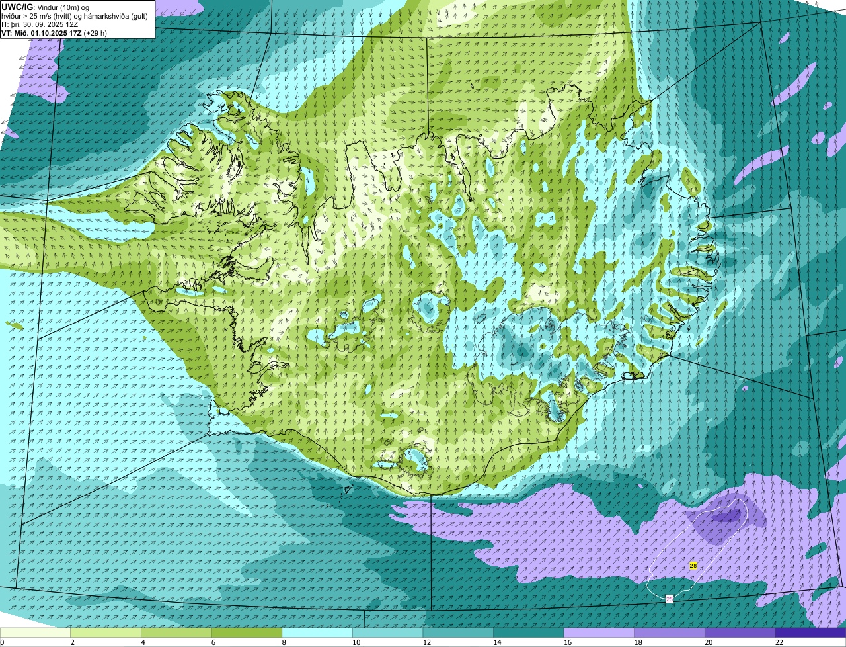Viewport: 846px width, 647px height.
Task: Select the light green 2–4 m/s legend swatch
Action: [106, 632]
